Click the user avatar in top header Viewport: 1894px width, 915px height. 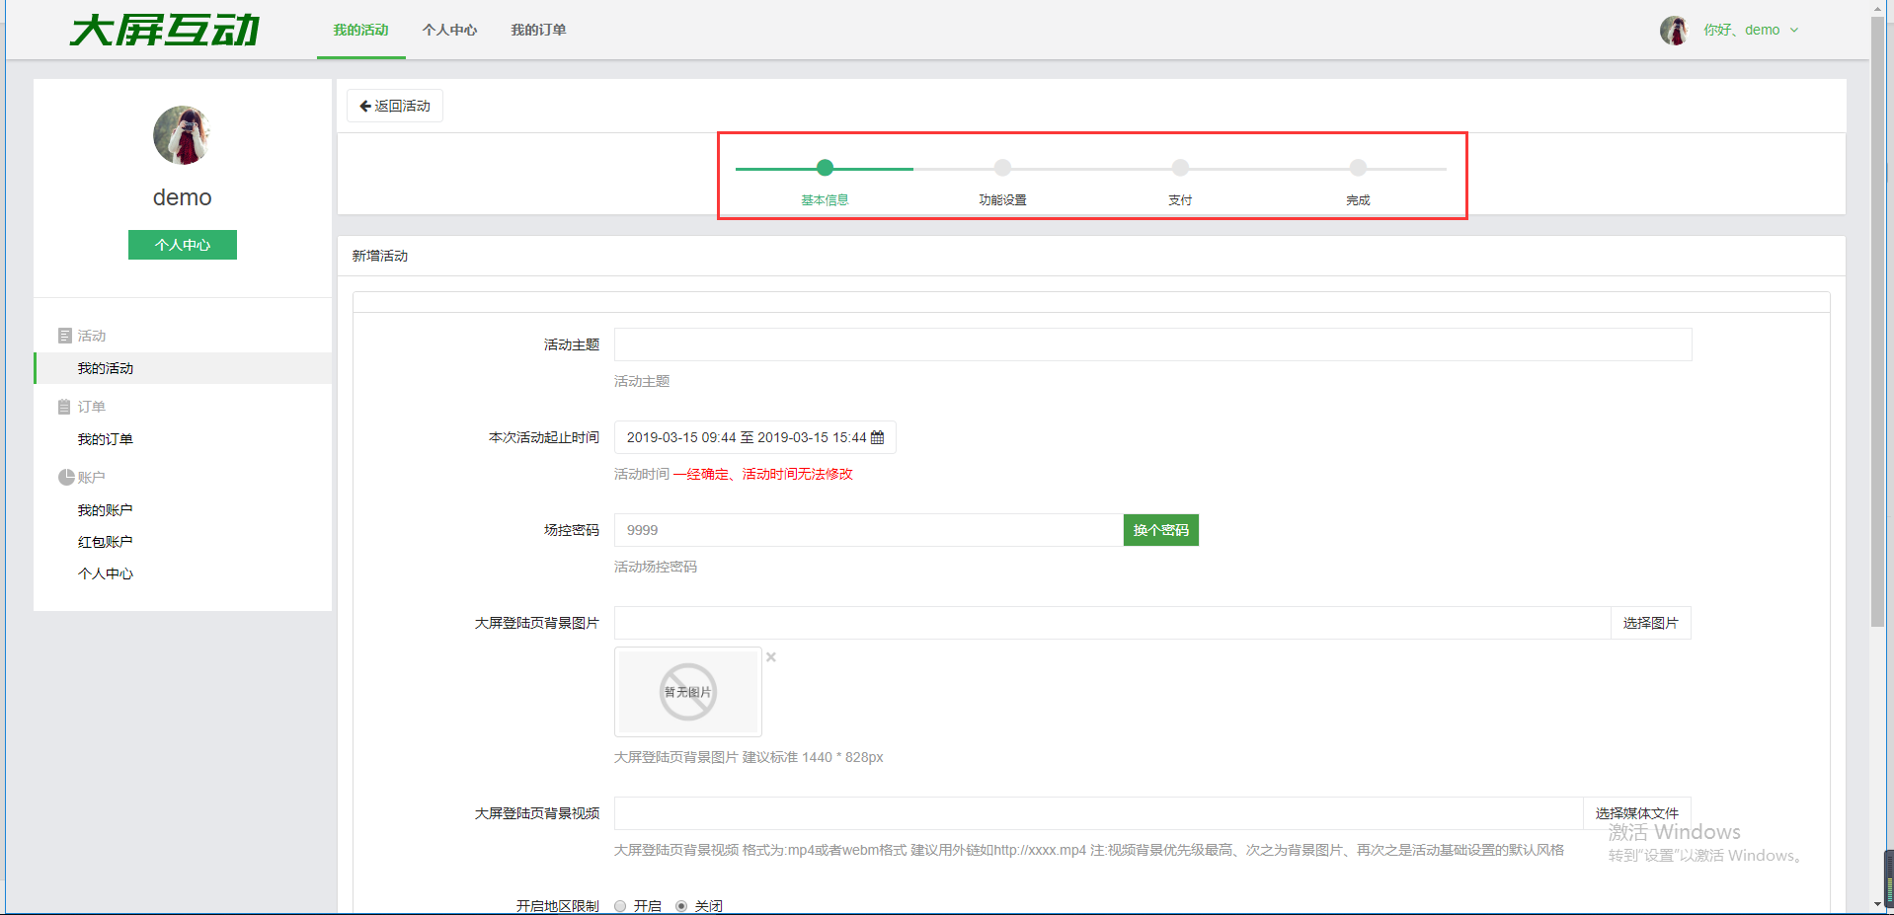click(1673, 31)
